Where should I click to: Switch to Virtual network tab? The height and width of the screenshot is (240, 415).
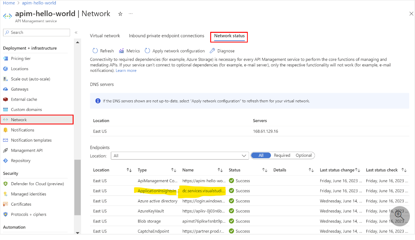click(x=105, y=36)
